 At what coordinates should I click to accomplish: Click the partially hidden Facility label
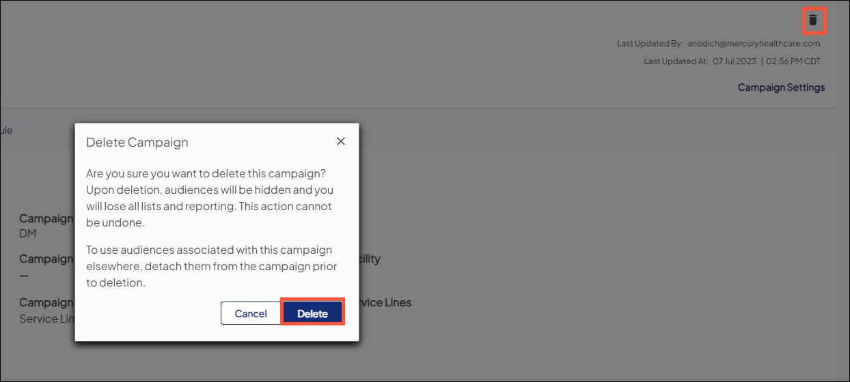[370, 259]
